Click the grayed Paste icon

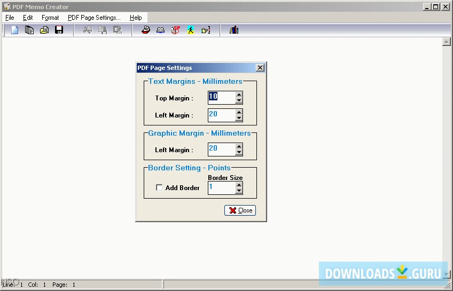click(x=118, y=30)
